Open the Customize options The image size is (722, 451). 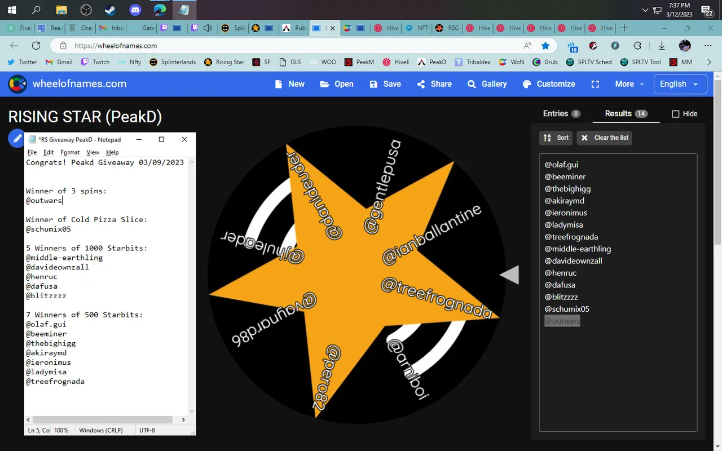(x=549, y=84)
